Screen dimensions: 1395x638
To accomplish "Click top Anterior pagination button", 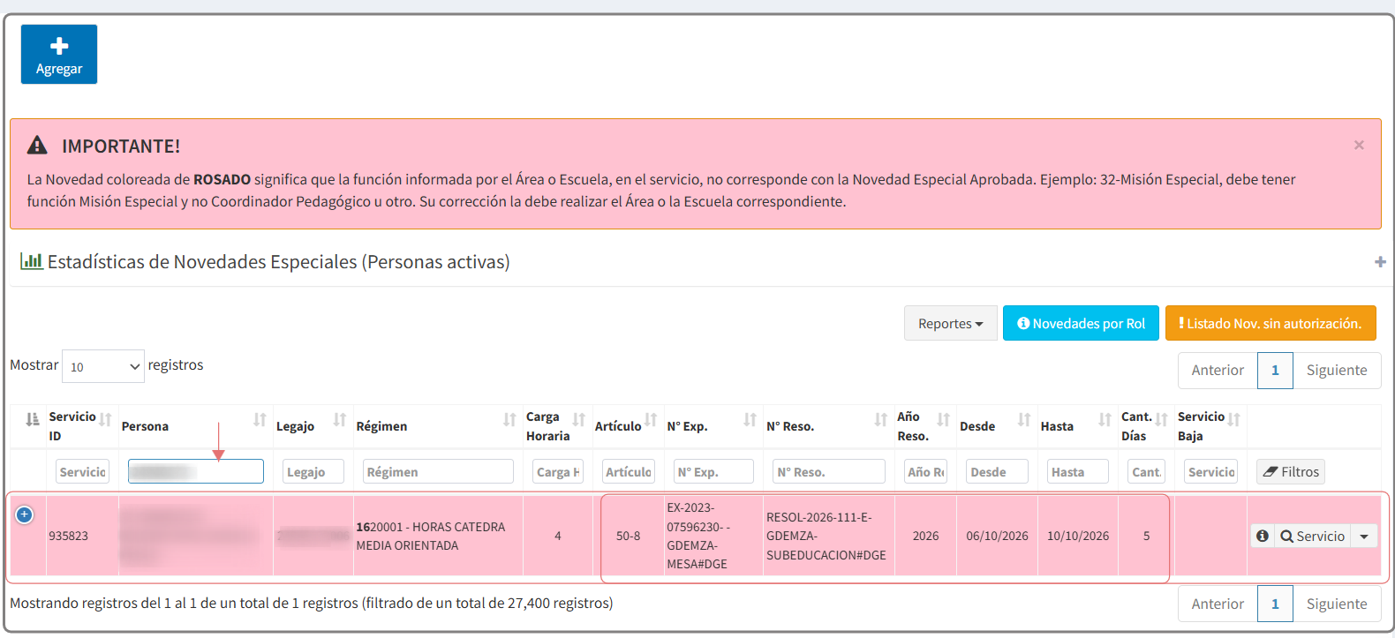I will 1218,371.
